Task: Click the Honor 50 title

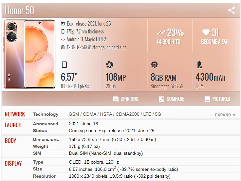Action: tap(20, 10)
